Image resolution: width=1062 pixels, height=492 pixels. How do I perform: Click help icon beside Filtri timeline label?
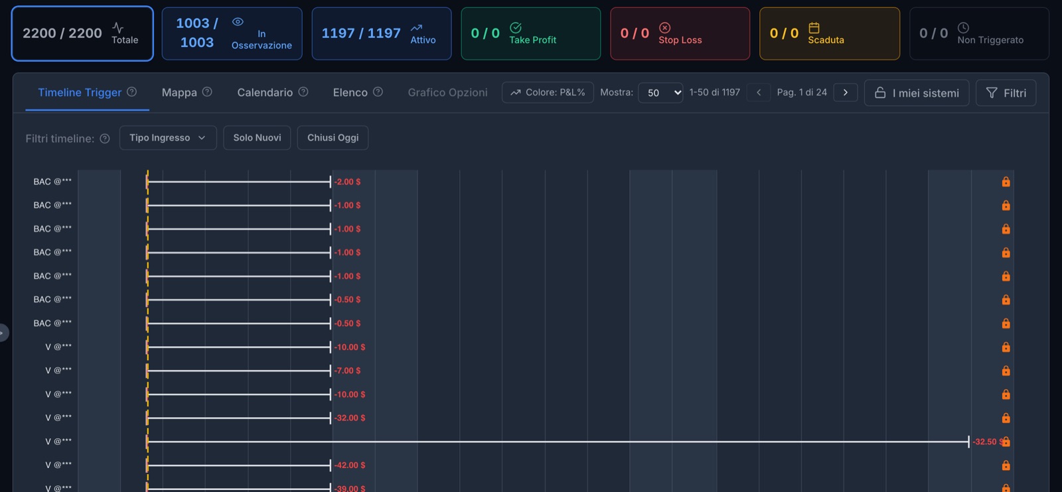tap(105, 139)
